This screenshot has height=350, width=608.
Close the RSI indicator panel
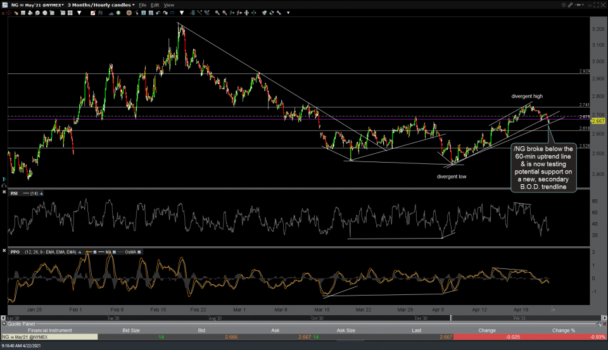[5, 193]
